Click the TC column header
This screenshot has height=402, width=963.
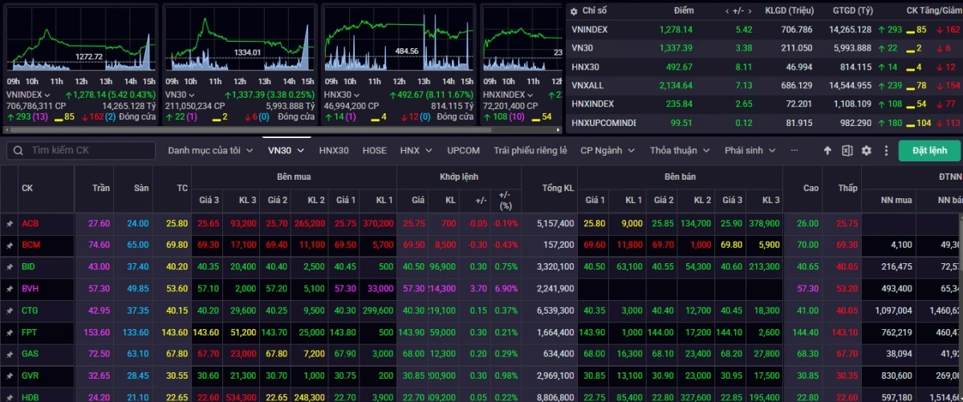point(182,188)
